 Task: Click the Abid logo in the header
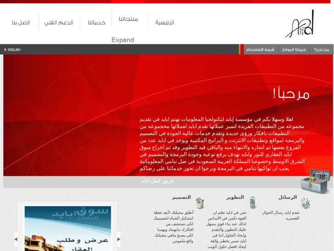[x=300, y=23]
